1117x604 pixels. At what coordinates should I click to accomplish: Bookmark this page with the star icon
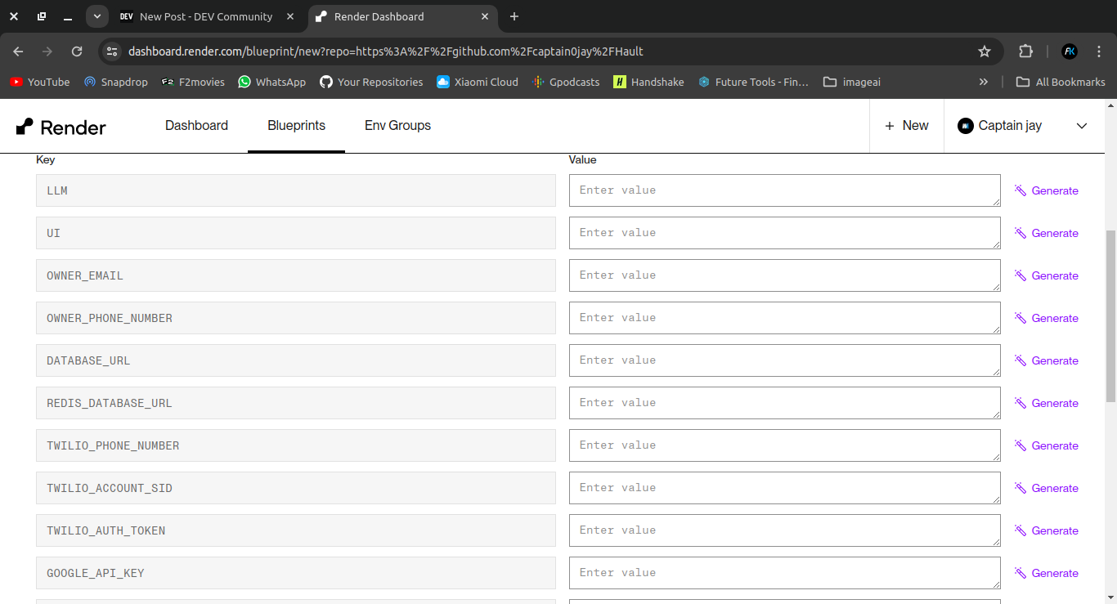(x=985, y=51)
